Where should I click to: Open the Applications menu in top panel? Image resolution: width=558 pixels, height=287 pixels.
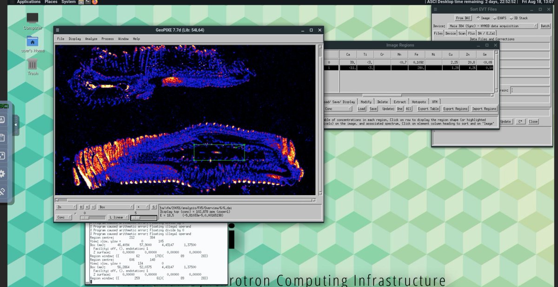pyautogui.click(x=28, y=2)
